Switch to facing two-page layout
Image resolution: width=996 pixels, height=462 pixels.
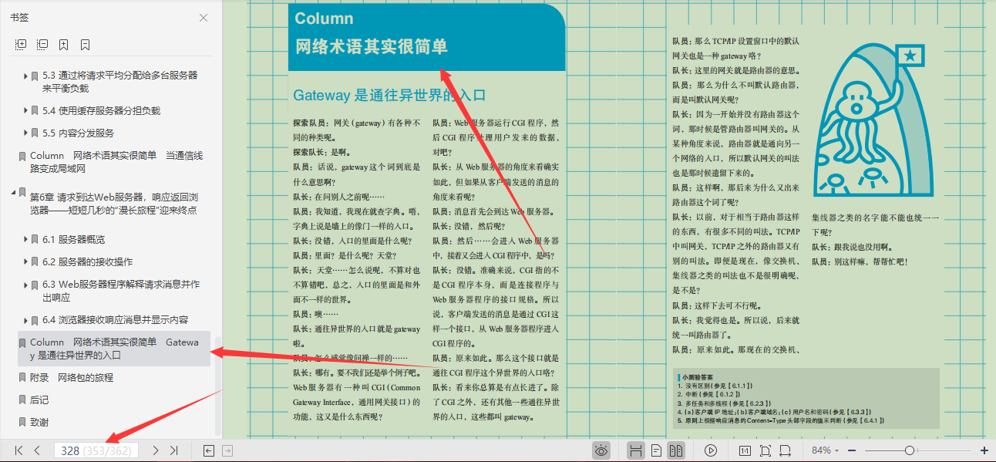[677, 450]
